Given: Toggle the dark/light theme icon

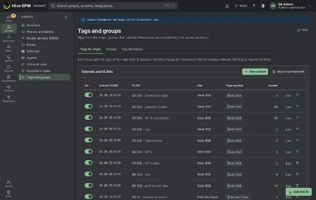Looking at the screenshot, I should [x=262, y=6].
